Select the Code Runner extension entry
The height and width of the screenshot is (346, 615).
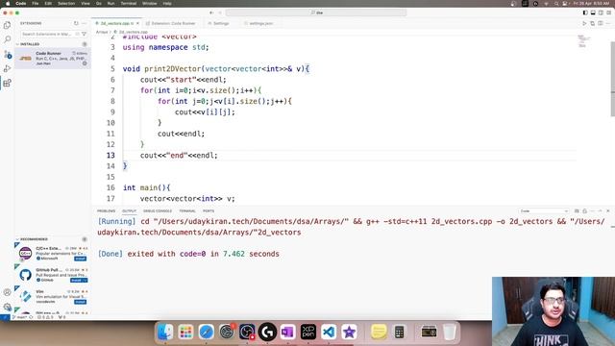tap(53, 58)
